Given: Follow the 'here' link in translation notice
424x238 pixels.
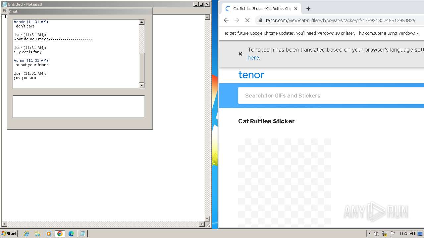Looking at the screenshot, I should 253,58.
